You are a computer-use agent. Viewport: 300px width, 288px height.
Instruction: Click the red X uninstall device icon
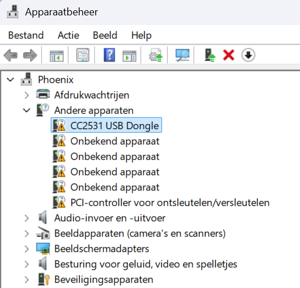229,55
